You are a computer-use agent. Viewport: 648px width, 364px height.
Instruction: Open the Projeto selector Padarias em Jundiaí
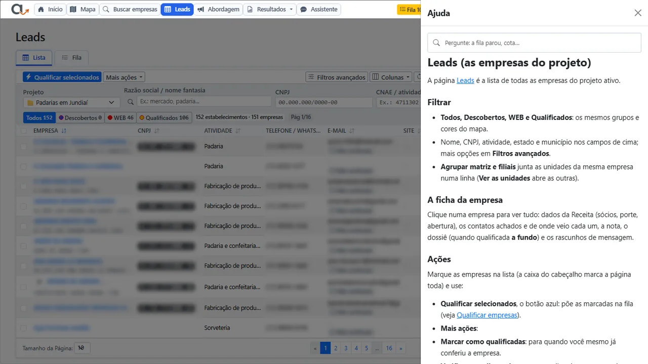coord(71,103)
